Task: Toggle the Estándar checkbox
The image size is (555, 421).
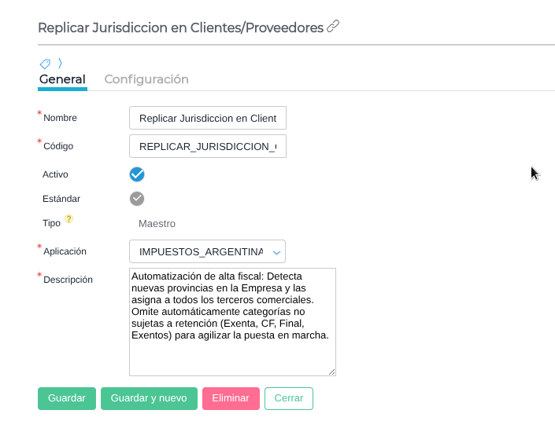Action: [x=137, y=199]
